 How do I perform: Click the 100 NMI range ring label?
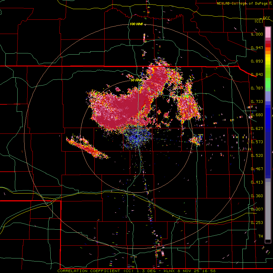[136, 24]
